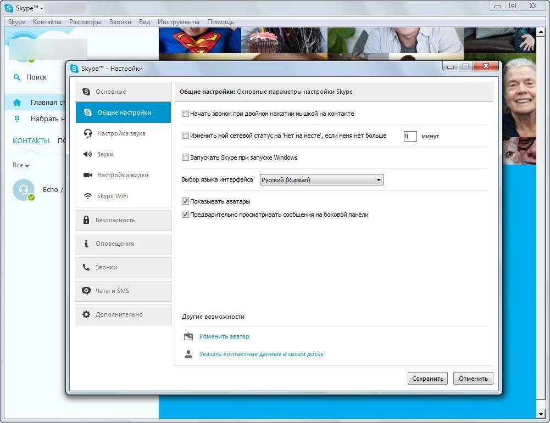
Task: Click the Сохранить button
Action: [427, 379]
